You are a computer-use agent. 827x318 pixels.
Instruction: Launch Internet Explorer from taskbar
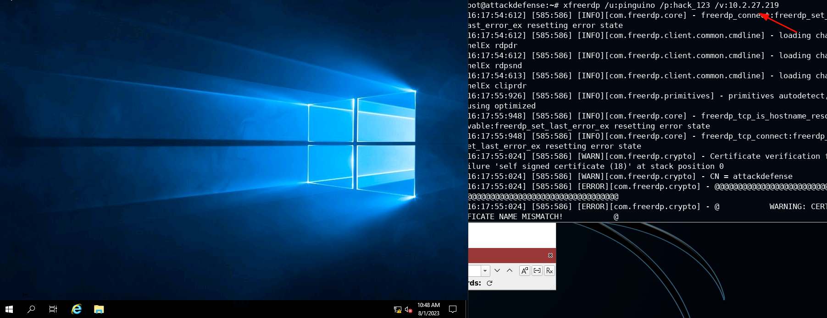tap(77, 309)
